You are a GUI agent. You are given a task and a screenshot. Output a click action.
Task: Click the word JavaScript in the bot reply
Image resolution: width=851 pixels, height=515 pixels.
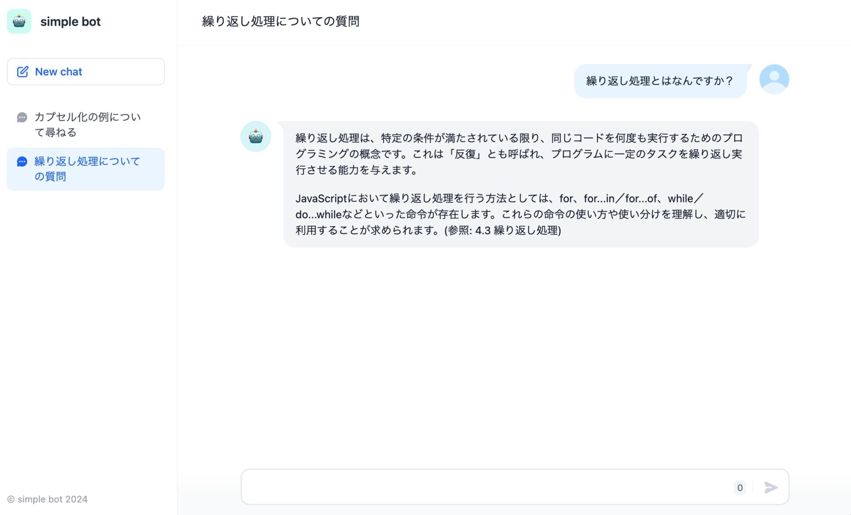[x=321, y=198]
